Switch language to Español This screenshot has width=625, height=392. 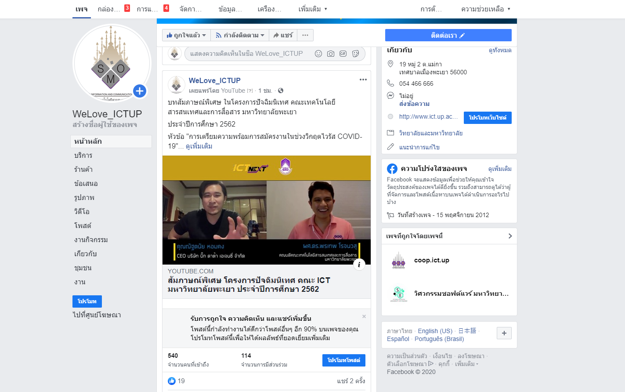pos(398,339)
